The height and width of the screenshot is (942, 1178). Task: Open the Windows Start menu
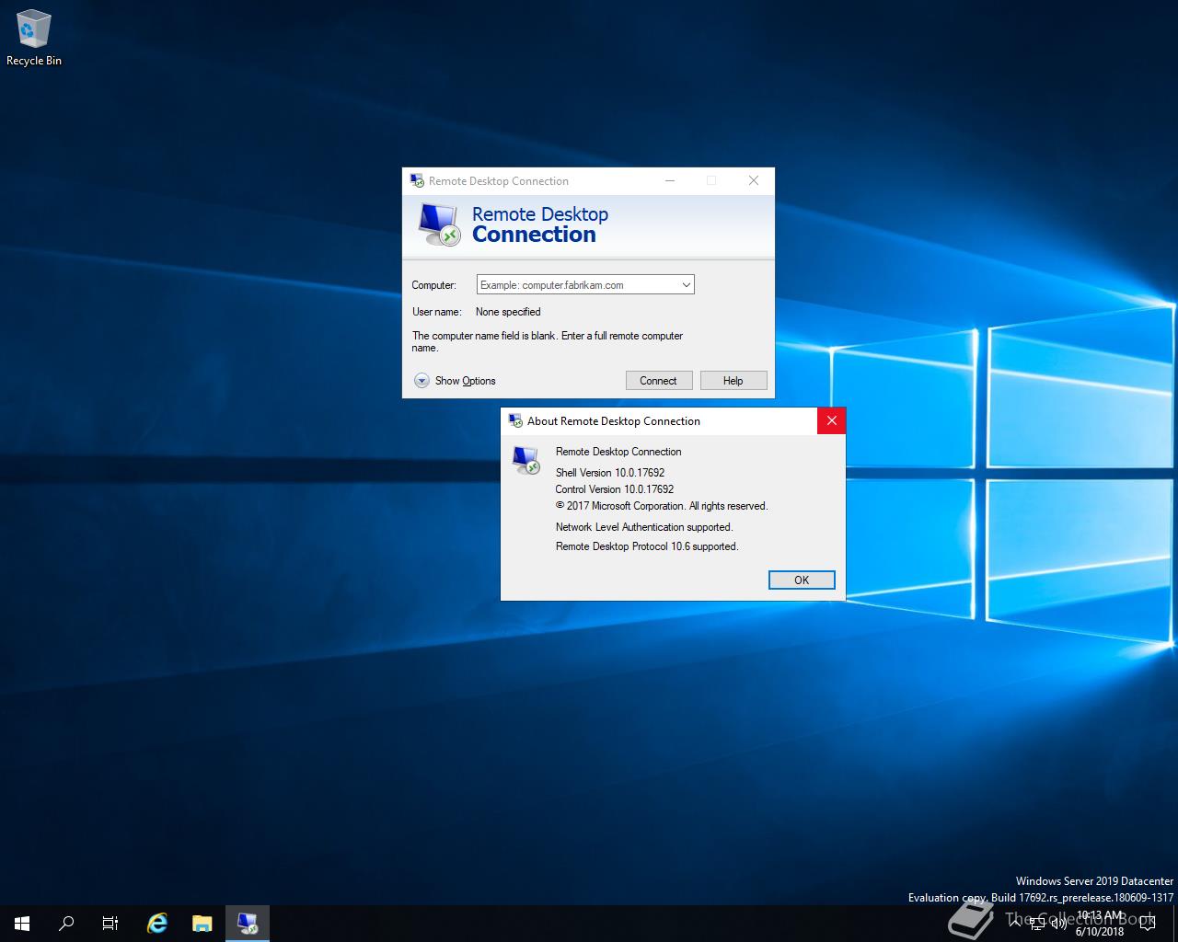[x=22, y=923]
